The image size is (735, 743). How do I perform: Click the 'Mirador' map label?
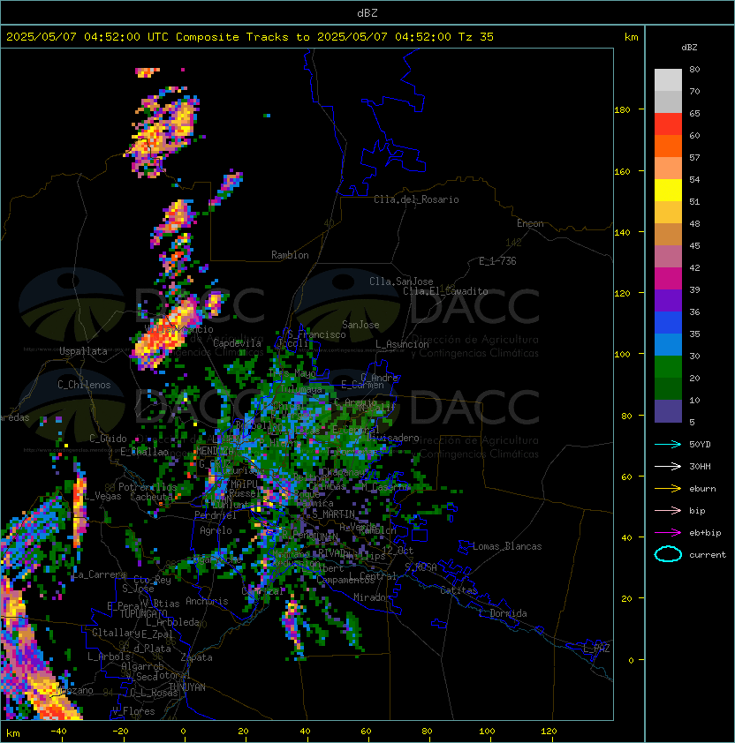pyautogui.click(x=373, y=597)
